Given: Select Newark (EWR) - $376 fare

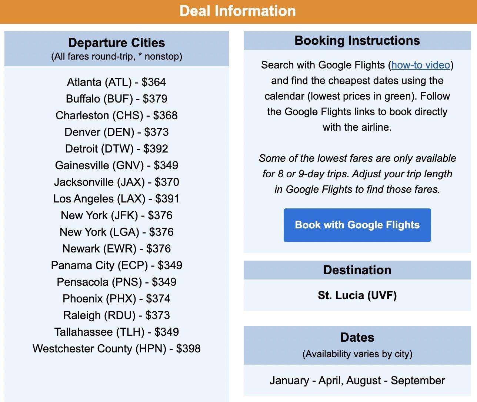Looking at the screenshot, I should click(x=116, y=249).
